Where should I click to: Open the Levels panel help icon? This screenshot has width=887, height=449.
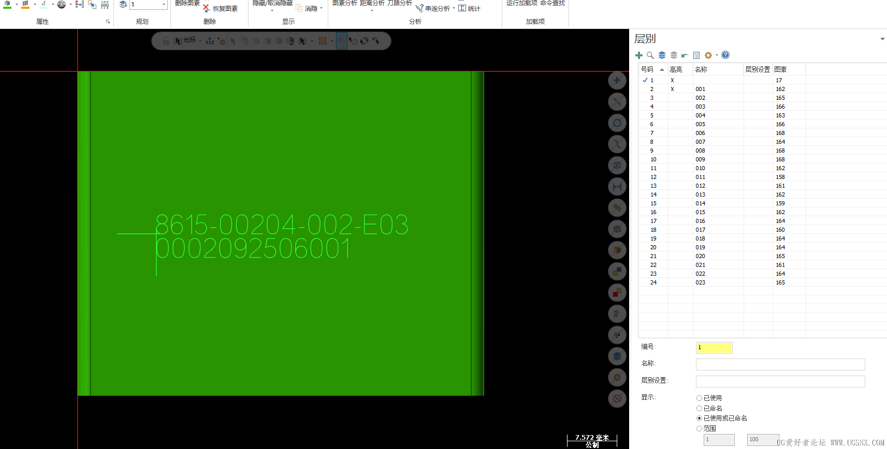pos(725,55)
